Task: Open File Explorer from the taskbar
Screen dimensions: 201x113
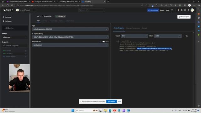Action: click(105, 110)
